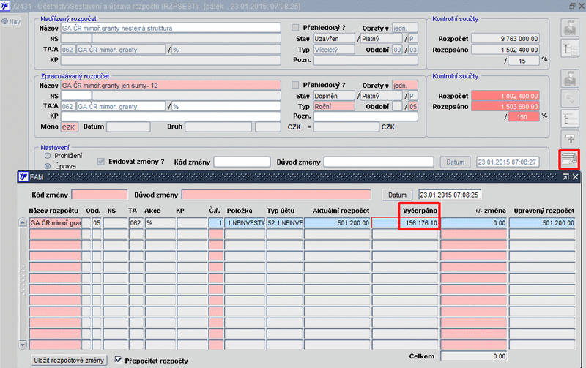Open the tree structure icon beside Nadřízený rozpočet
Image resolution: width=586 pixels, height=368 pixels.
(568, 49)
